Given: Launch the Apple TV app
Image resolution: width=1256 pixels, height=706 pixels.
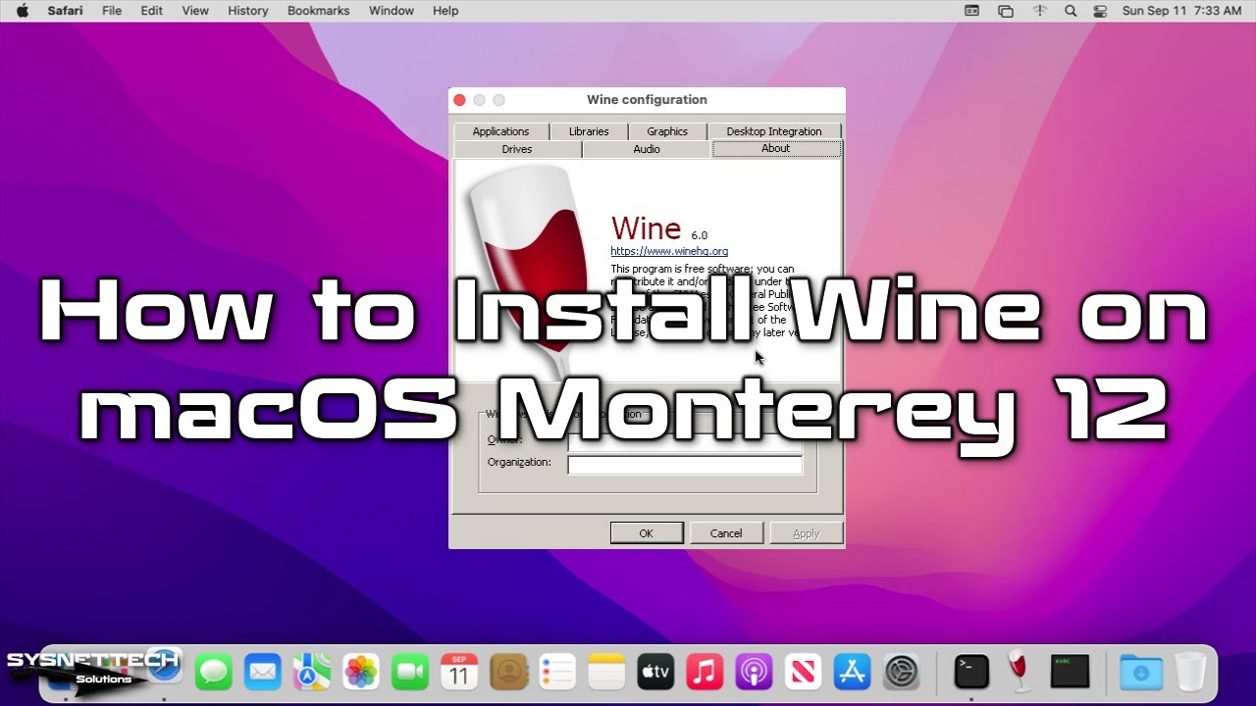Looking at the screenshot, I should pos(655,672).
